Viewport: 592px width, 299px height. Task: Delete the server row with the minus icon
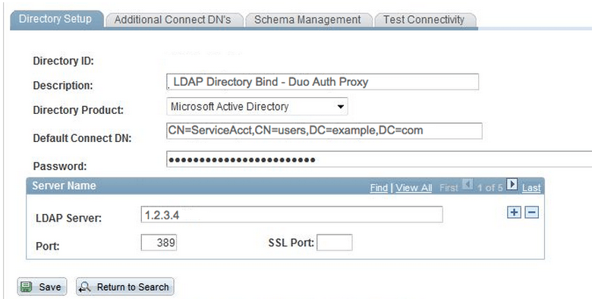[x=531, y=212]
